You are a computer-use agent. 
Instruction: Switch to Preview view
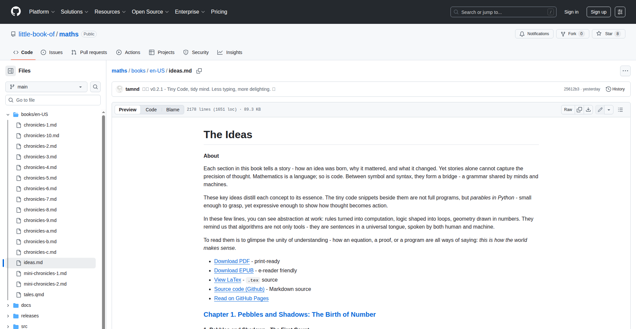coord(128,110)
